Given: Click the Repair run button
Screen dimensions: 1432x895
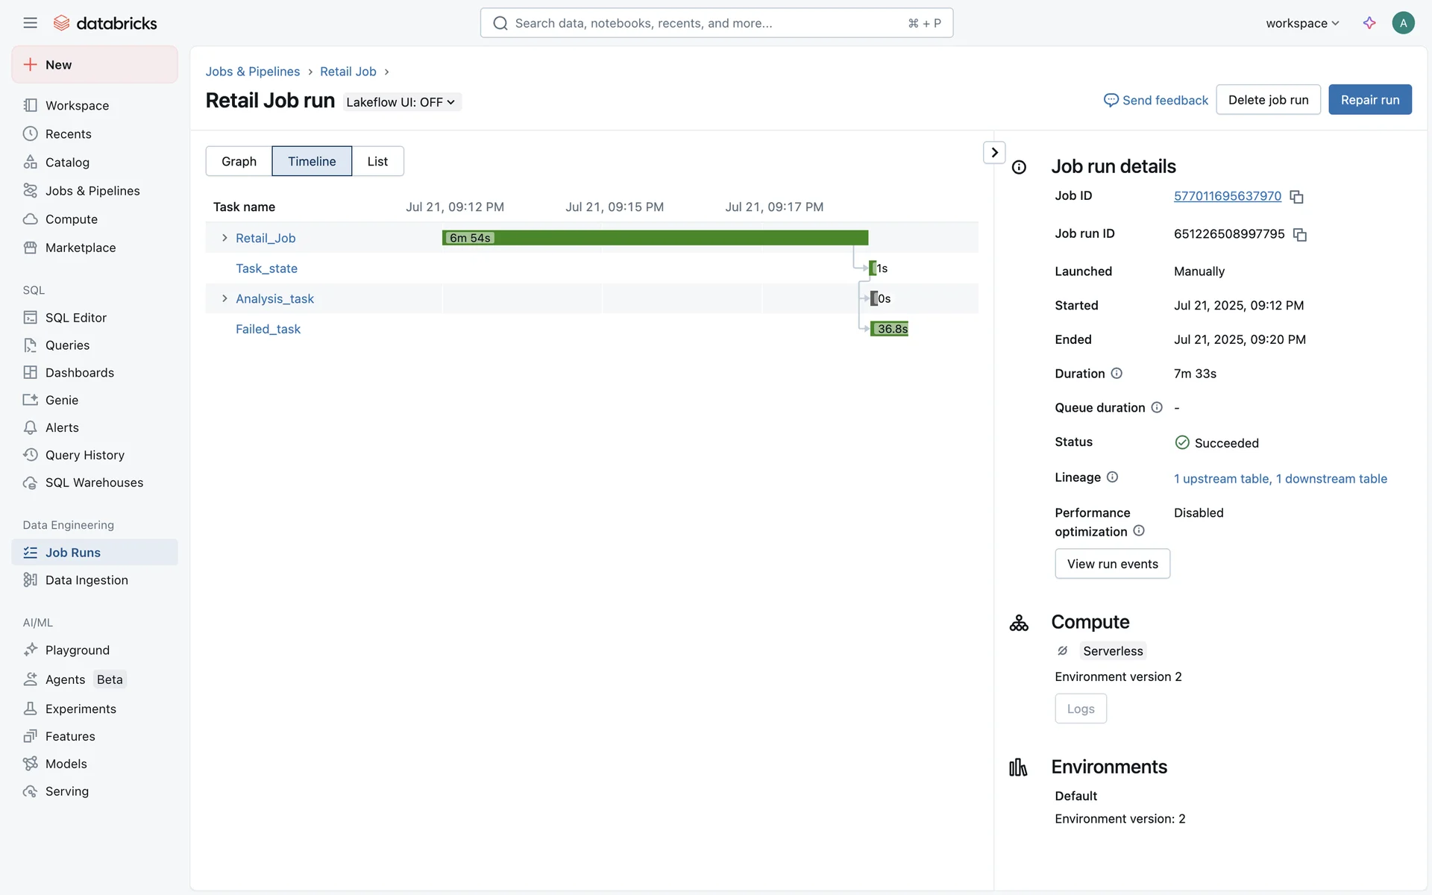Looking at the screenshot, I should coord(1369,100).
